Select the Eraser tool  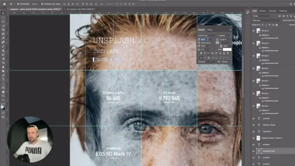tap(3, 59)
